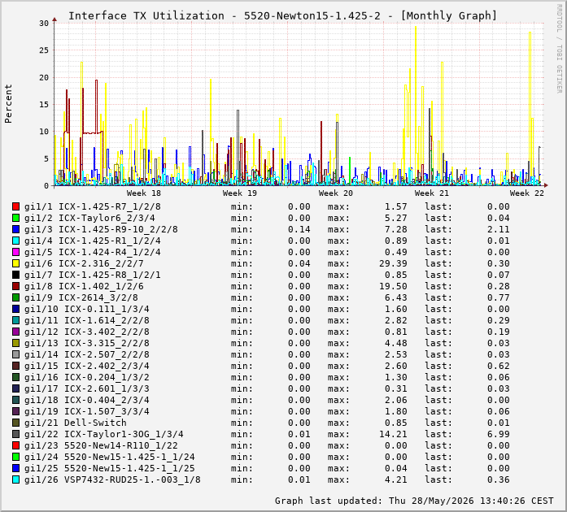
Task: Click the max value 4.21 for gi1/26
Action: (396, 479)
